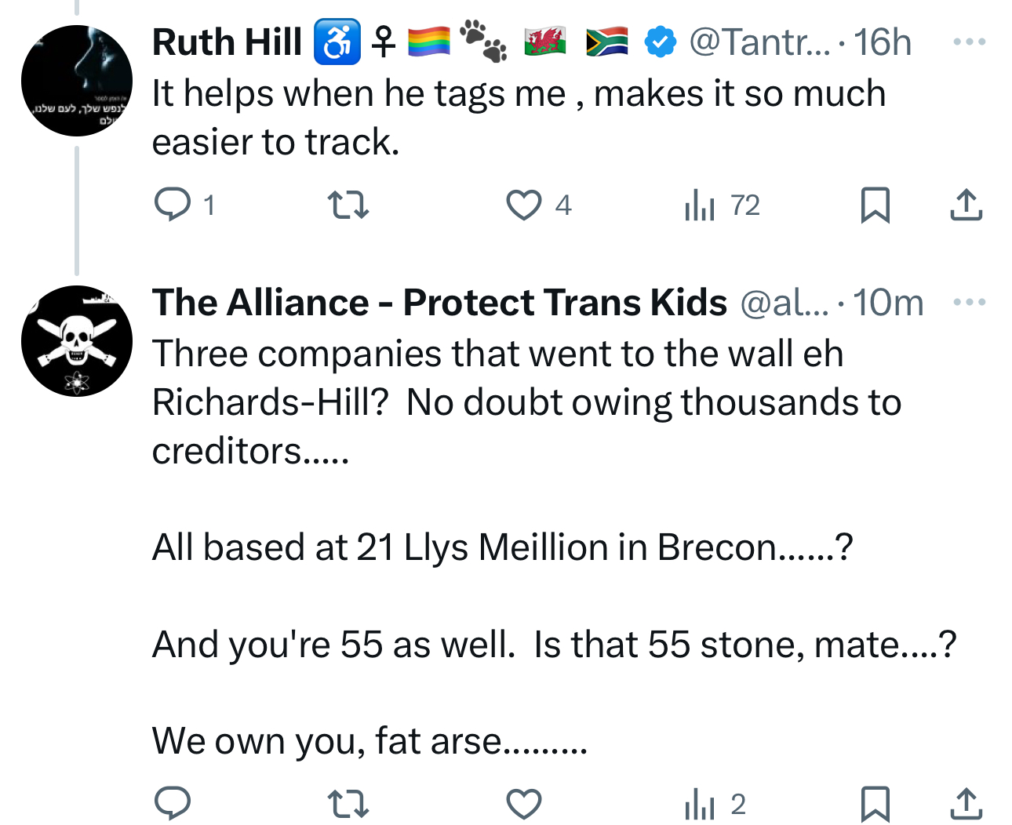Reply to The Alliance tweet
The height and width of the screenshot is (825, 1012).
(173, 805)
